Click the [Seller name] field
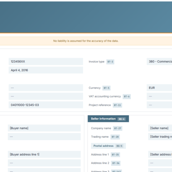The image size is (172, 172). (160, 128)
